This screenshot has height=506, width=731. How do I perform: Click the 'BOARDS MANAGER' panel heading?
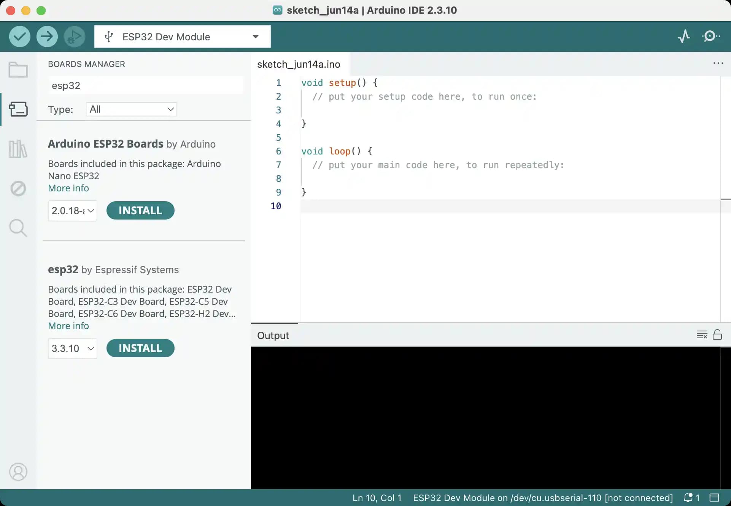click(x=86, y=64)
